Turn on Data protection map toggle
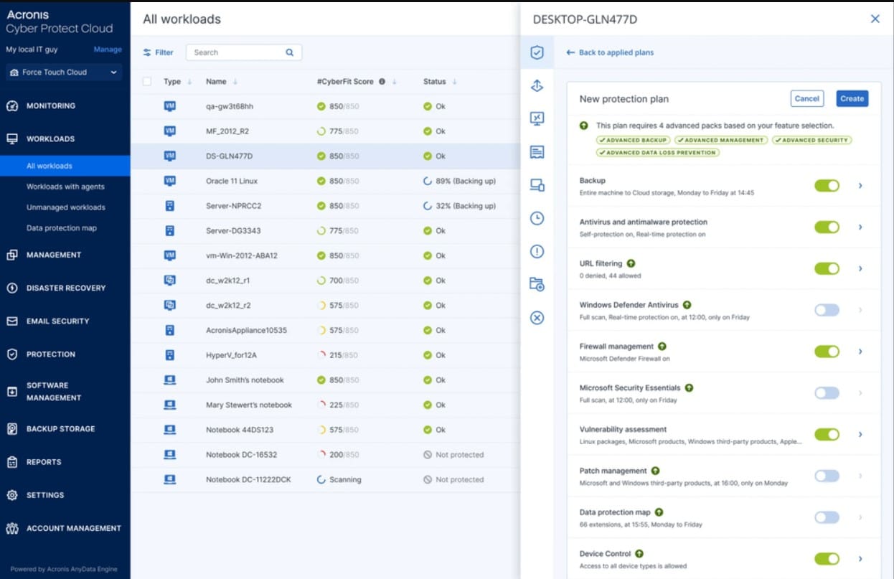Screen dimensions: 894x579 click(x=827, y=517)
